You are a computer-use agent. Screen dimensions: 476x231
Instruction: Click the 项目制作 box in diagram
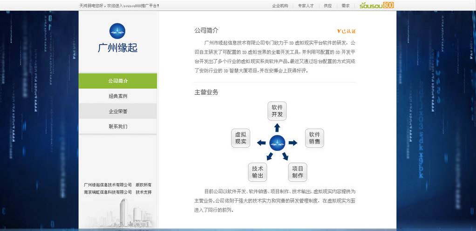tap(298, 172)
